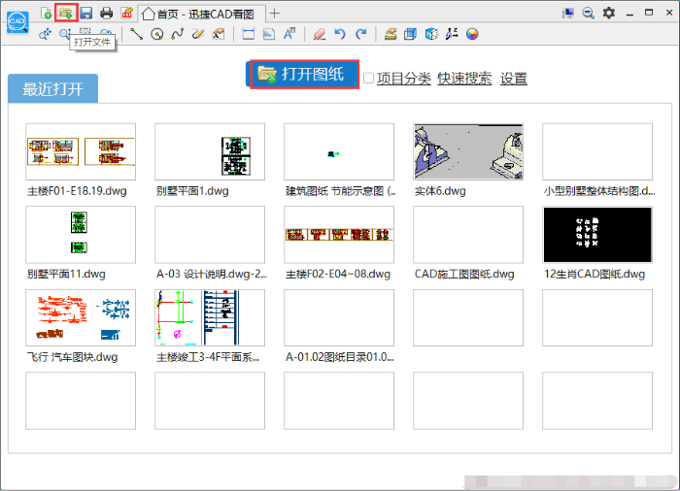Add a new tab with plus button
This screenshot has height=491, width=680.
[x=275, y=14]
